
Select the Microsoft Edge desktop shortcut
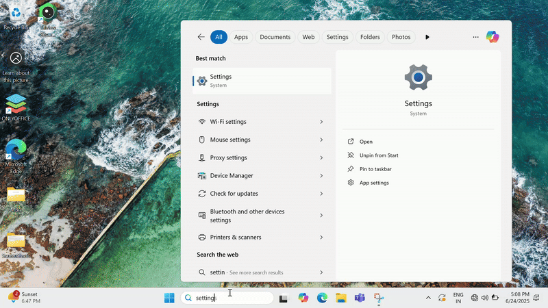pyautogui.click(x=16, y=156)
